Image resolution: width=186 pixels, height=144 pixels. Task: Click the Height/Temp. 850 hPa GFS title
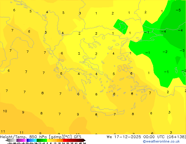tap(40, 137)
